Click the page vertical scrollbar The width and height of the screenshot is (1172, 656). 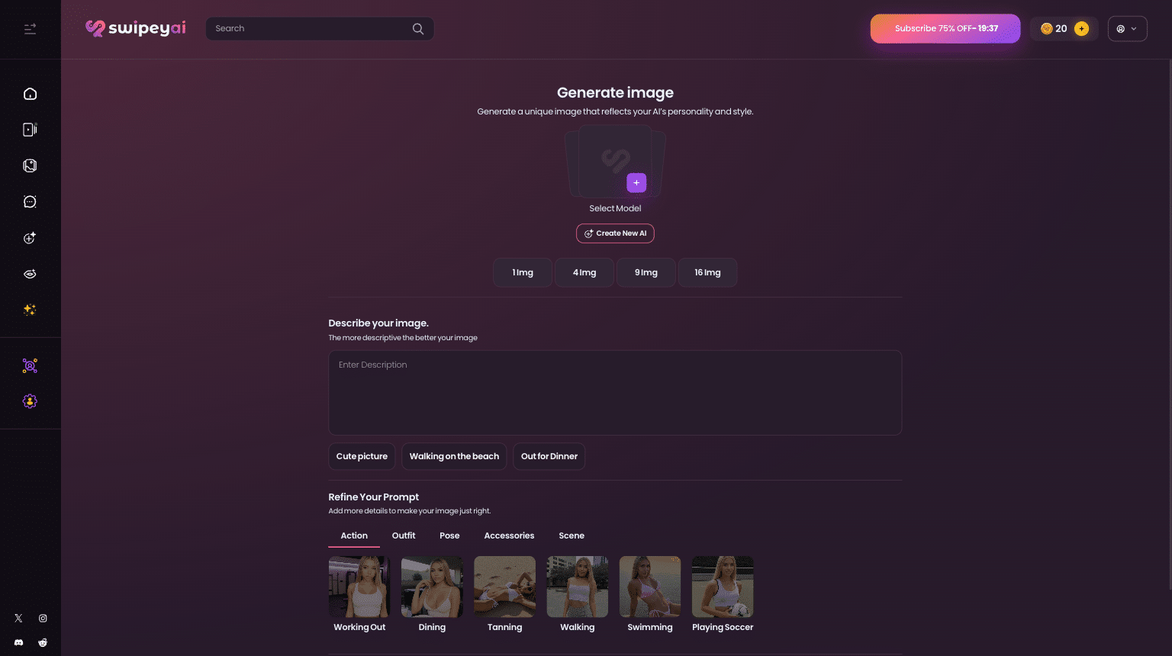point(1170,324)
